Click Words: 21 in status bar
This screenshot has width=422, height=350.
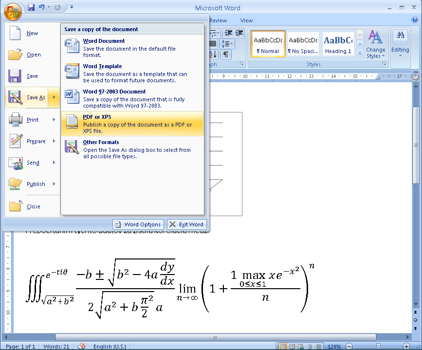pos(56,346)
